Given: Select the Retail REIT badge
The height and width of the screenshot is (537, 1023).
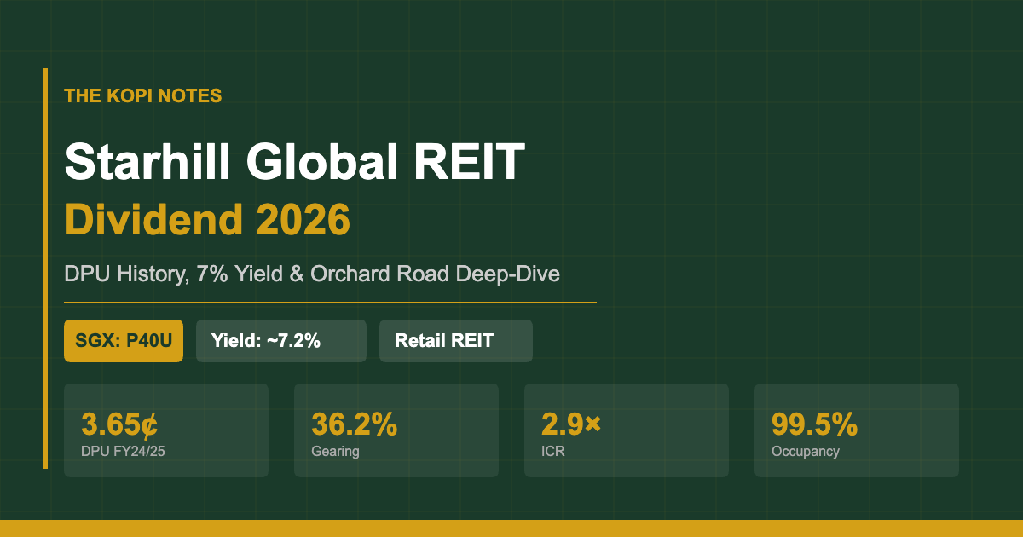Looking at the screenshot, I should (x=456, y=341).
